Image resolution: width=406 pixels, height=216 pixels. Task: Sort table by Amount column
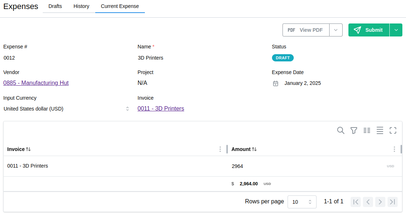point(254,149)
